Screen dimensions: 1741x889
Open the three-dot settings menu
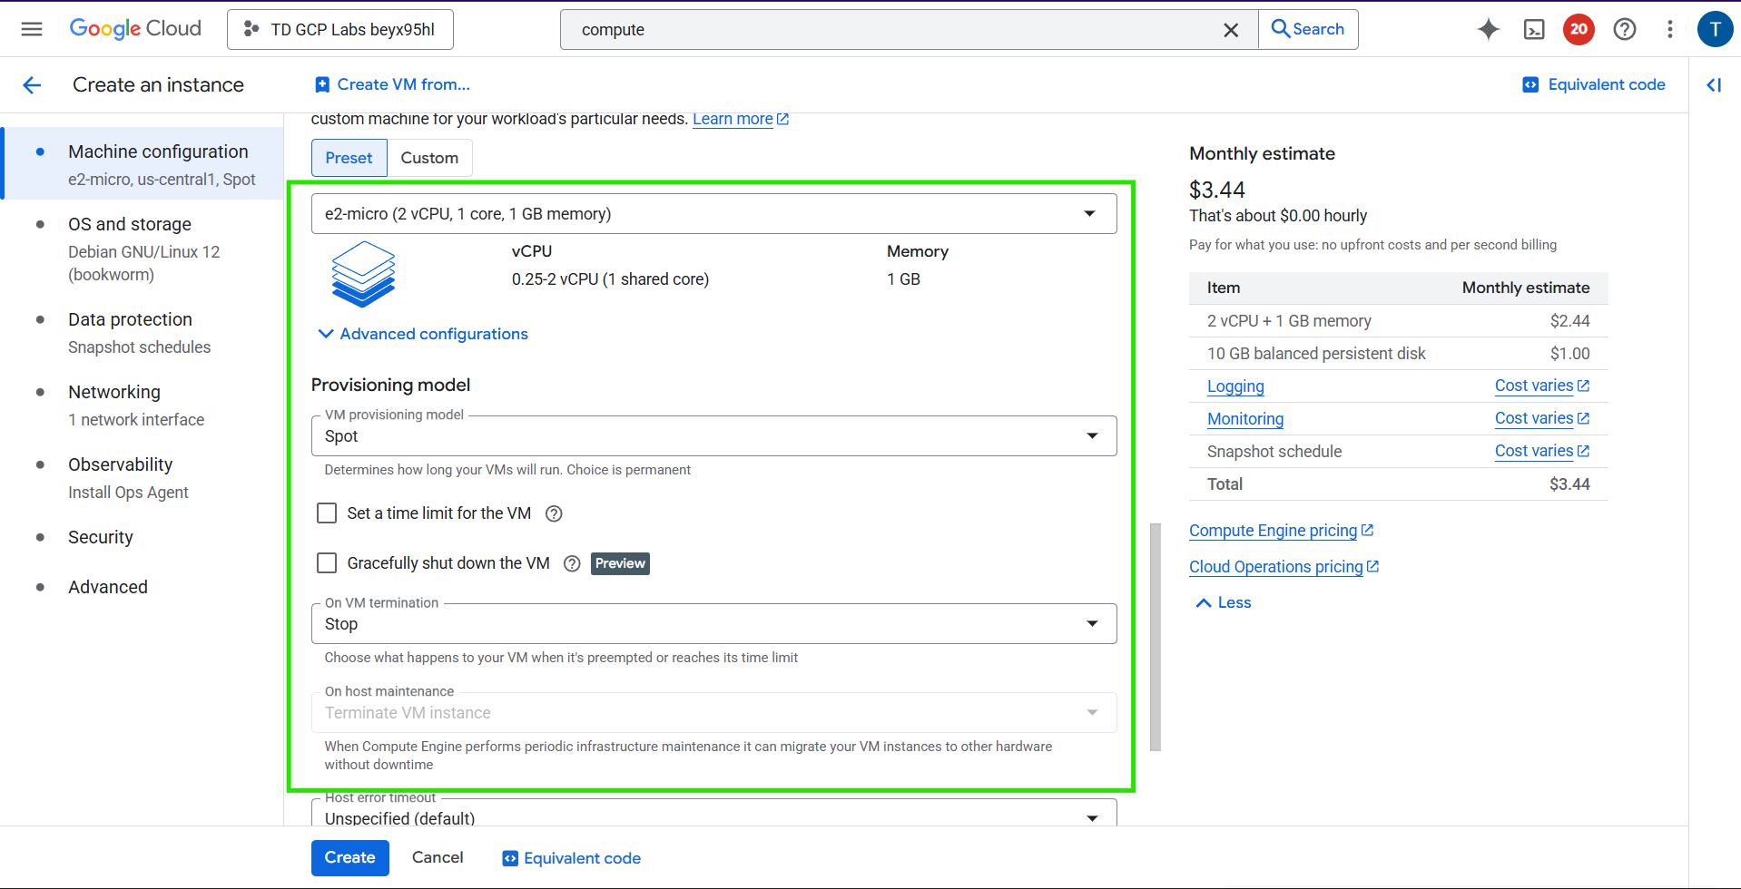pos(1669,29)
